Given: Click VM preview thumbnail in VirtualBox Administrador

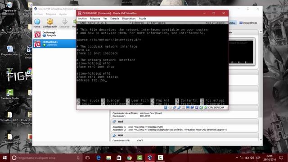Looking at the screenshot, I should pos(241,52).
